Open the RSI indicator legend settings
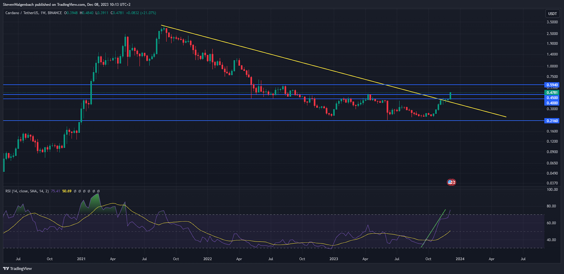The height and width of the screenshot is (274, 564). pos(27,191)
